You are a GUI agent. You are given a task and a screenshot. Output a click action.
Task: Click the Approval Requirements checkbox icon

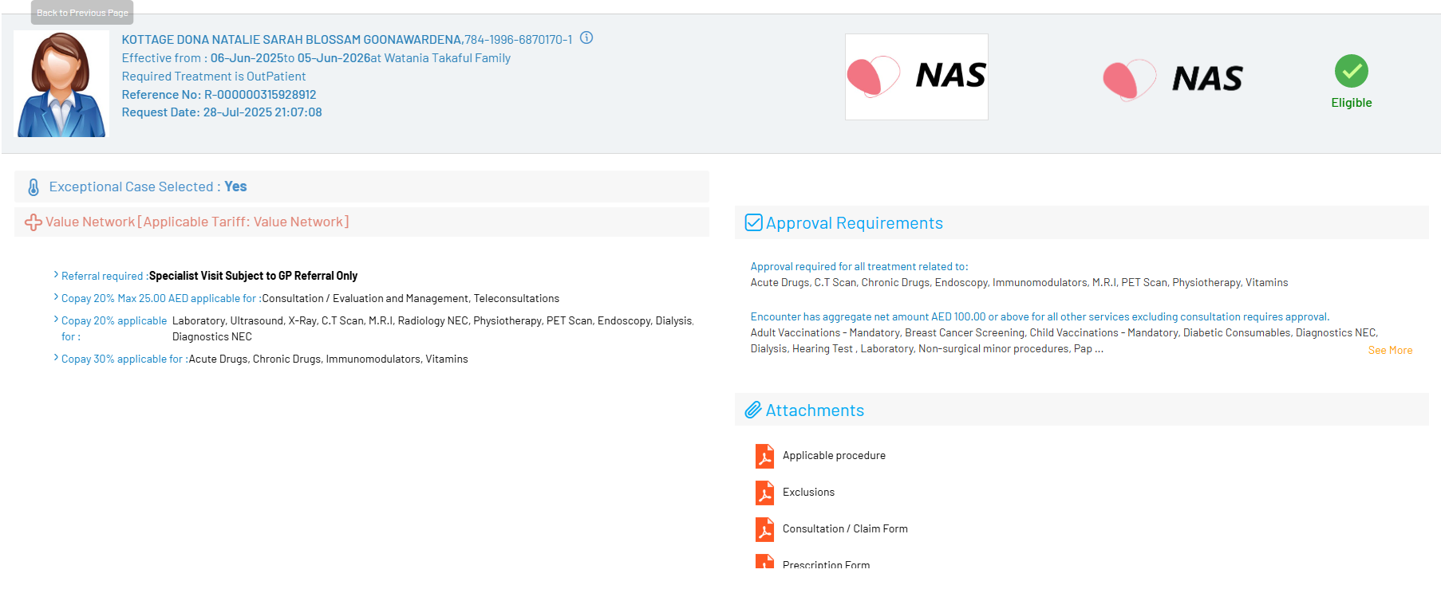[x=753, y=223]
